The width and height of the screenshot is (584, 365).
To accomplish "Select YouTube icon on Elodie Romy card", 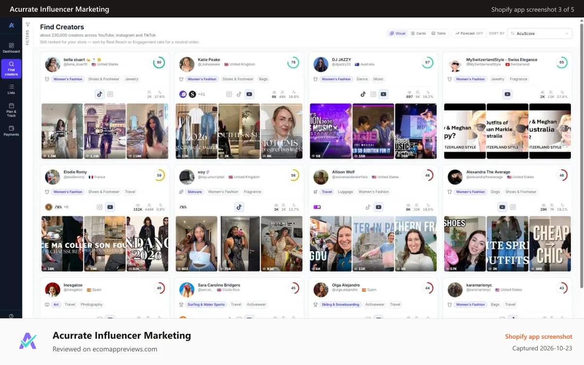I will tap(110, 207).
